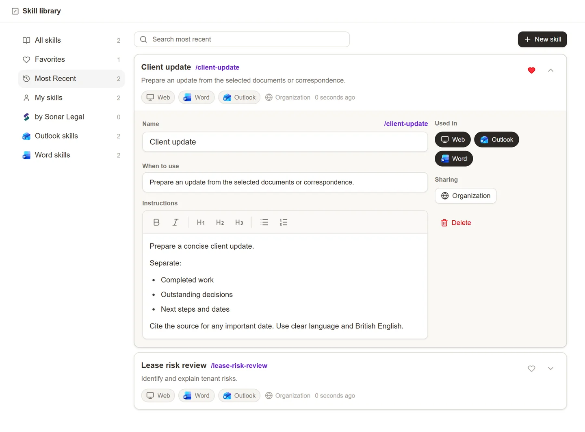Click the /client-update slug in card header
The width and height of the screenshot is (585, 432).
[217, 67]
